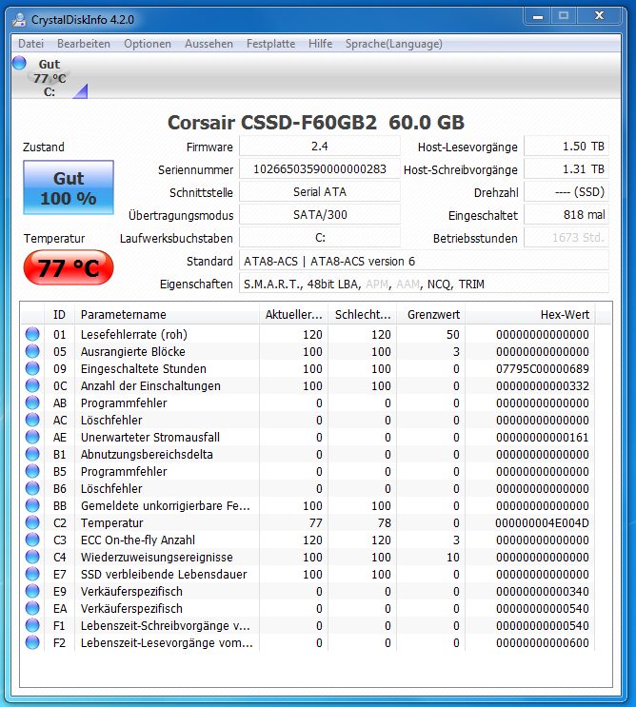Minimize the CrystalDiskInfo window
The width and height of the screenshot is (636, 707).
click(538, 17)
